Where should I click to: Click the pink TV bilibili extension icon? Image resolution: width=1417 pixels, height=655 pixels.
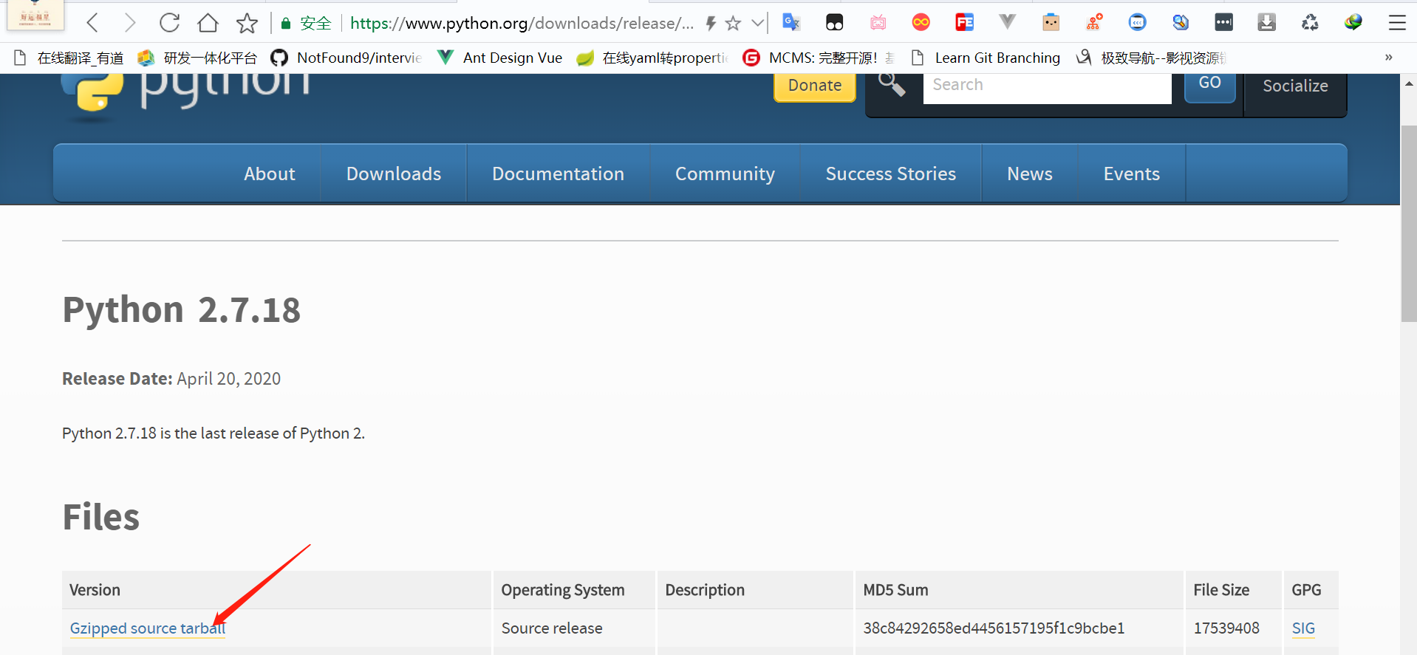tap(878, 22)
